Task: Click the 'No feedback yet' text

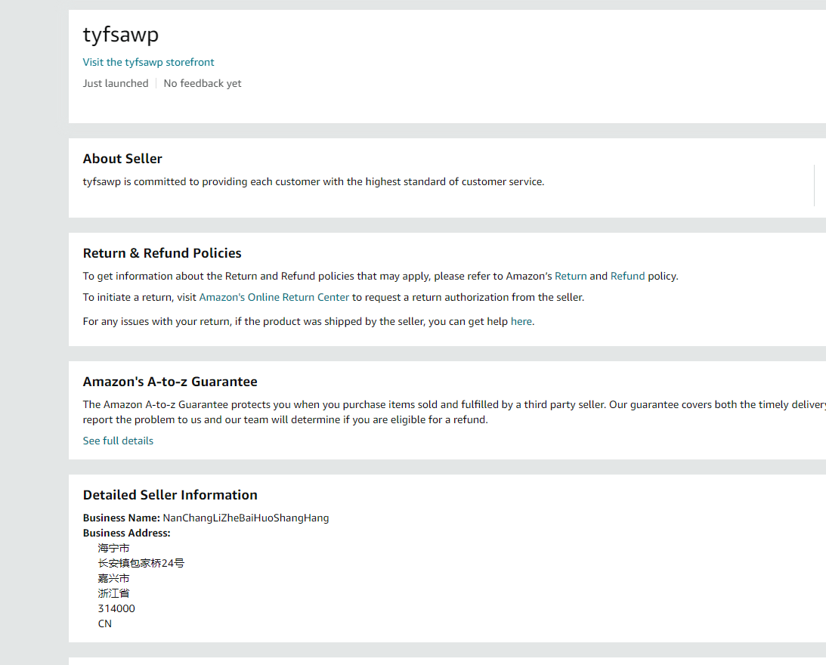Action: [x=203, y=83]
